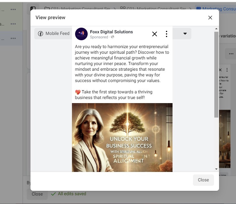This screenshot has width=236, height=204.
Task: Expand the Mobile Feed placement dropdown arrow
Action: [185, 34]
